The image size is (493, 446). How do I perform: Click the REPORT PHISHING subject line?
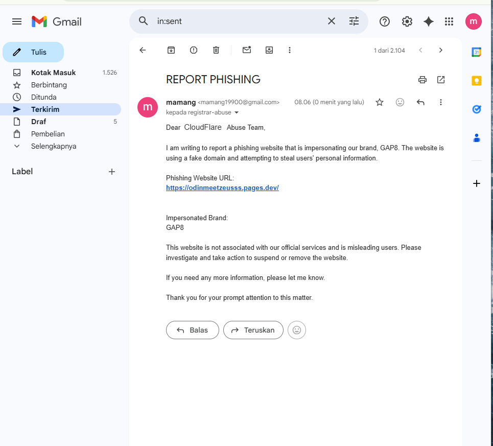213,80
